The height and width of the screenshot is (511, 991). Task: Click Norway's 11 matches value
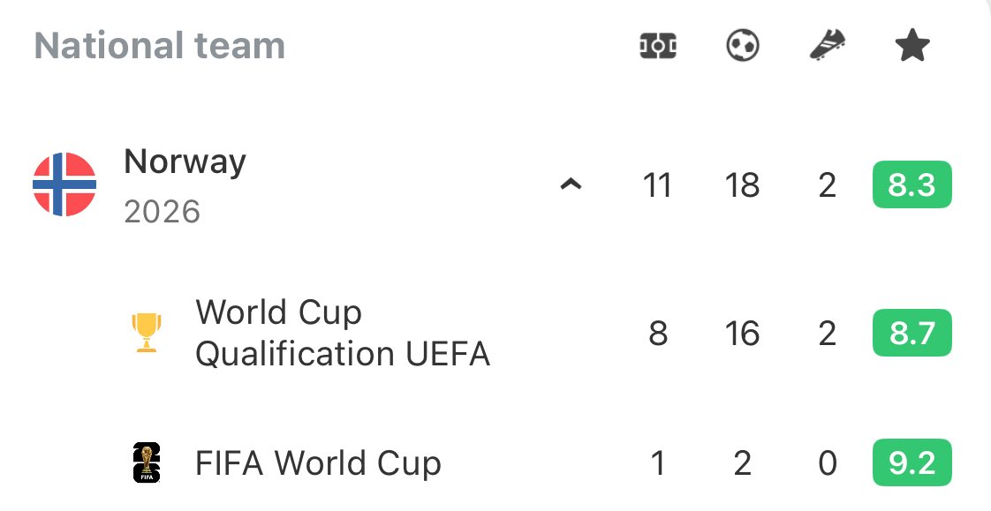point(657,185)
